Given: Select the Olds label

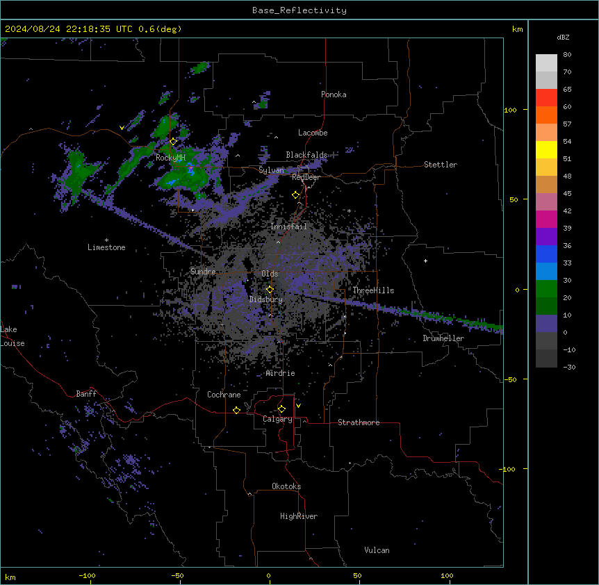Looking at the screenshot, I should point(270,274).
